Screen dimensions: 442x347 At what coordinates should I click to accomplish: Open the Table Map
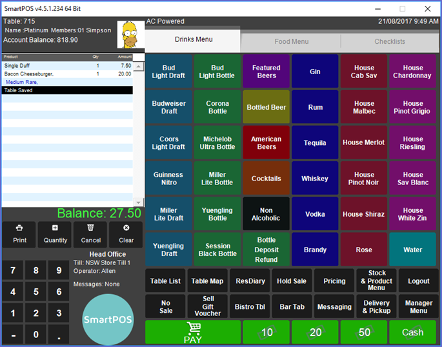pyautogui.click(x=208, y=281)
